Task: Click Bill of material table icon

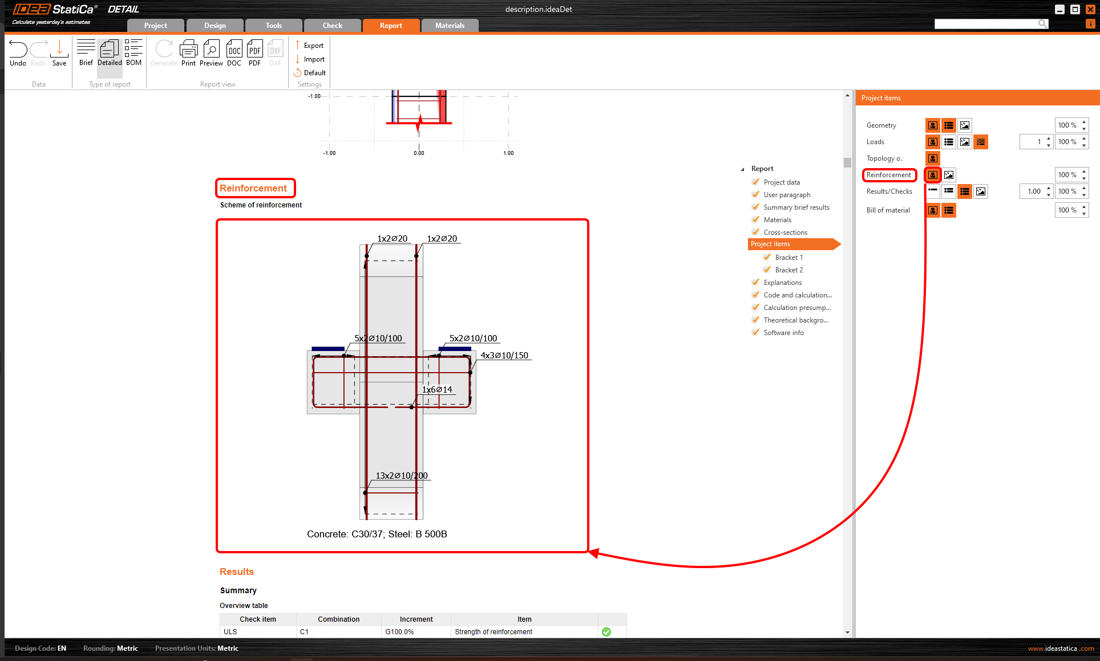Action: click(x=949, y=210)
